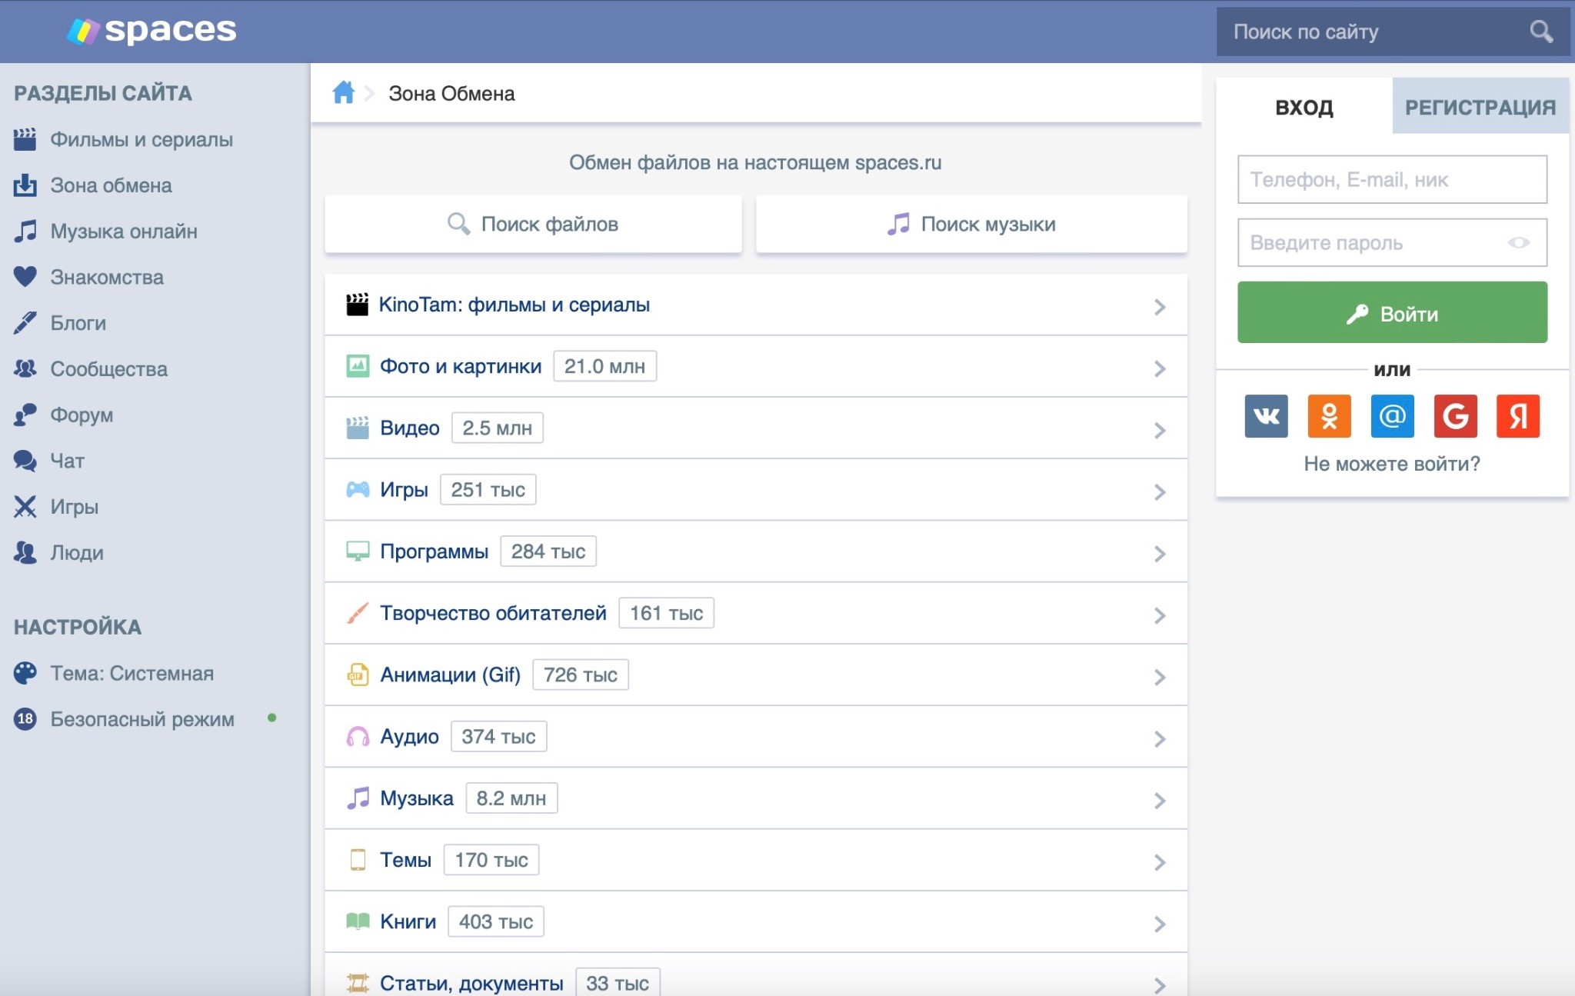This screenshot has height=996, width=1575.
Task: Log in with VK icon
Action: tap(1266, 416)
